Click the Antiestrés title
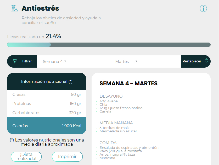 click(40, 8)
